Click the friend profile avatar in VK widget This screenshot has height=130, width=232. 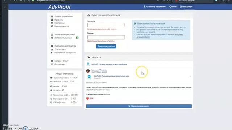[88, 71]
